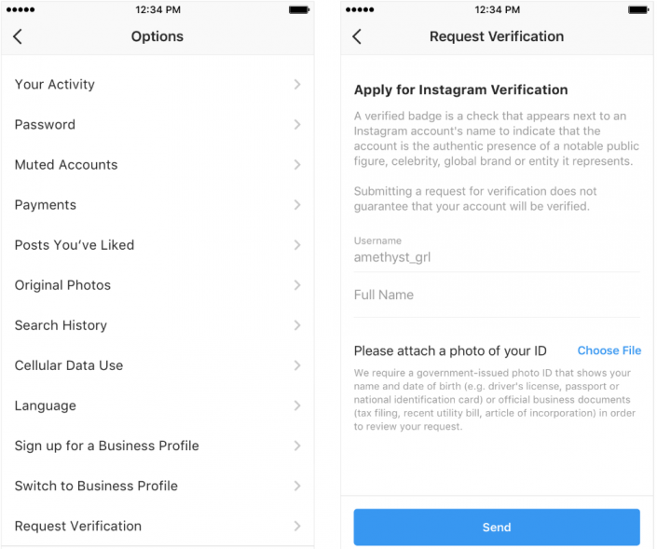Image resolution: width=657 pixels, height=549 pixels.
Task: Click chevron next to Cellular Data Use
Action: tap(296, 365)
